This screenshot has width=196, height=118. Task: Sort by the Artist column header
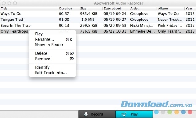[143, 9]
